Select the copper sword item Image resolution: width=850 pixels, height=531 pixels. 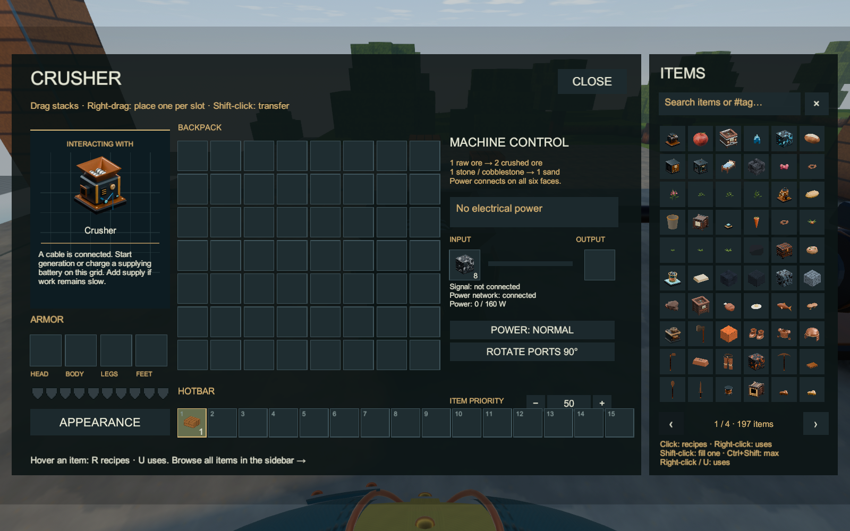pyautogui.click(x=700, y=389)
